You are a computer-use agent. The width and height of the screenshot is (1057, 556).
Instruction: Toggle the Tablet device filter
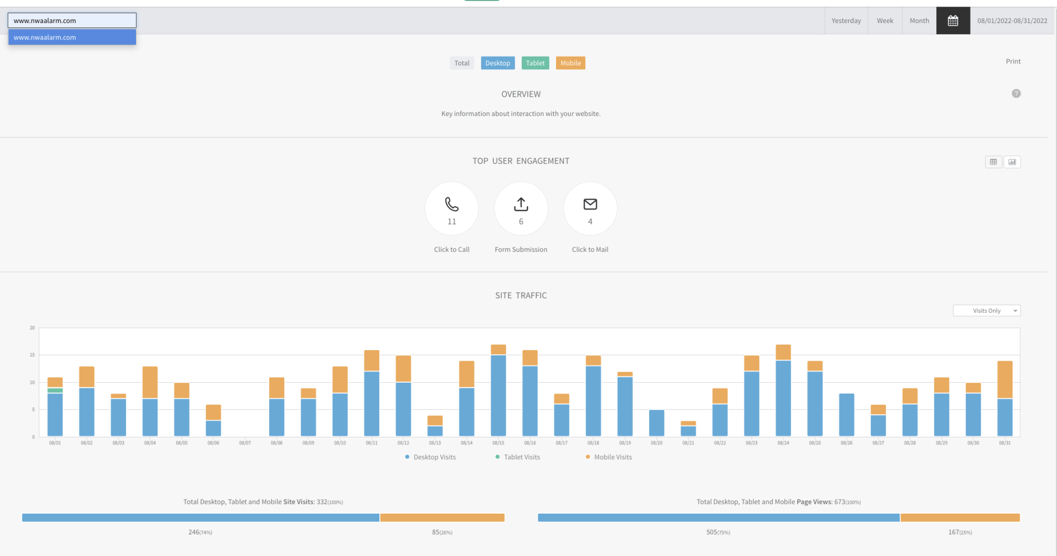pyautogui.click(x=535, y=63)
